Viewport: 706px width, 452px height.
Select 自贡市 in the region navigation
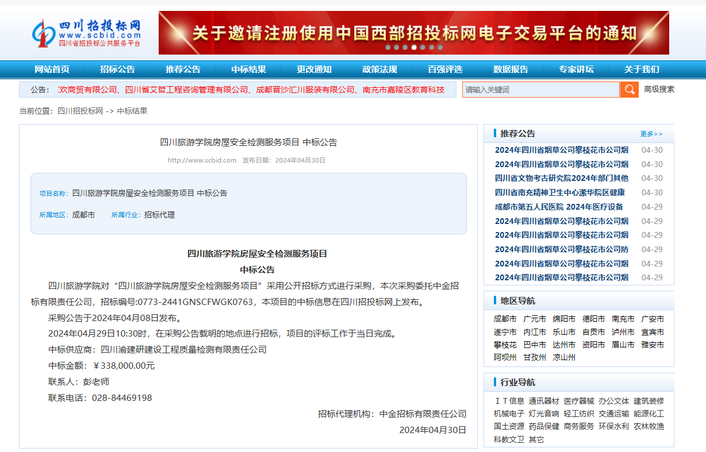[x=593, y=332]
